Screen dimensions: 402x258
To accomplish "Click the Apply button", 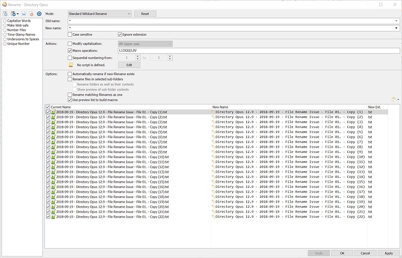I will pyautogui.click(x=389, y=253).
